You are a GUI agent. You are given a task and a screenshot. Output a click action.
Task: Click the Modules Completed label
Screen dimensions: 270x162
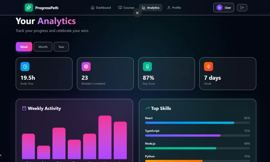(93, 84)
